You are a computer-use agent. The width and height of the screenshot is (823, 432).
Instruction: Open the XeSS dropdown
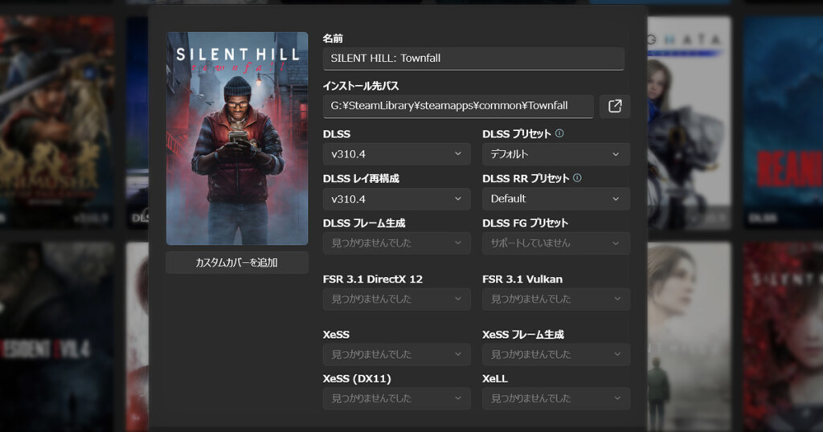click(x=397, y=354)
